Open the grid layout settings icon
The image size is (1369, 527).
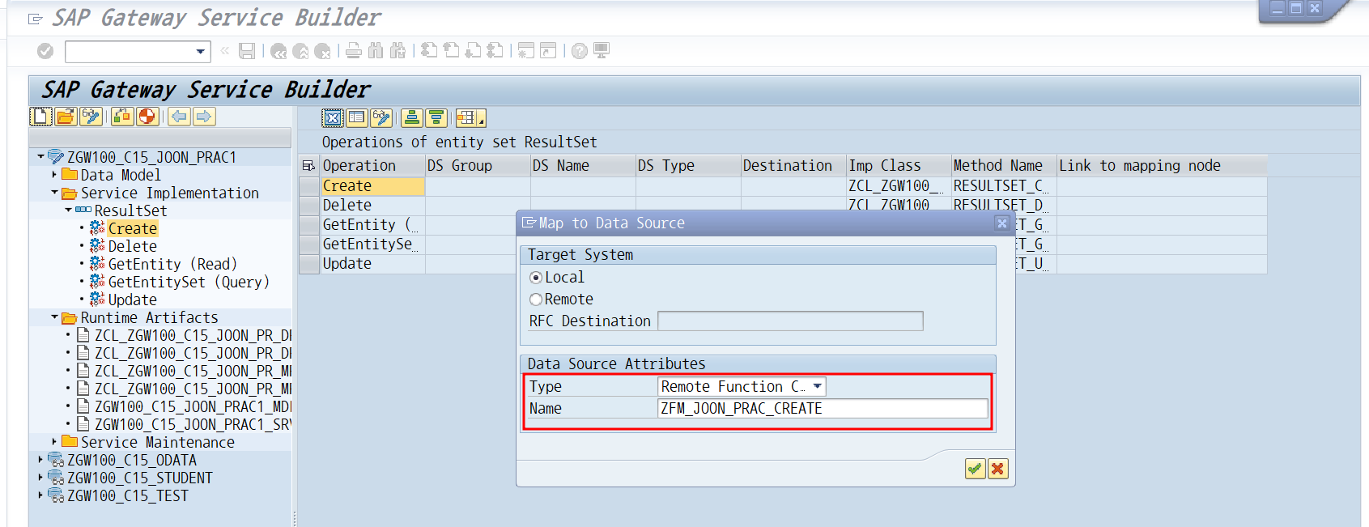[470, 118]
